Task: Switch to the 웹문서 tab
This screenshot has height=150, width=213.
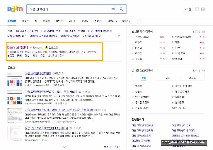Action: click(x=46, y=21)
